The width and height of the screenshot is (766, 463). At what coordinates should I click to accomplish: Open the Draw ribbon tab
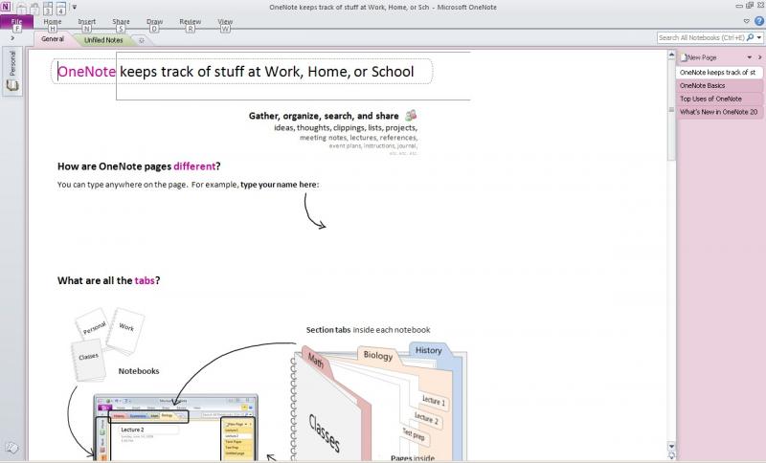pos(154,22)
